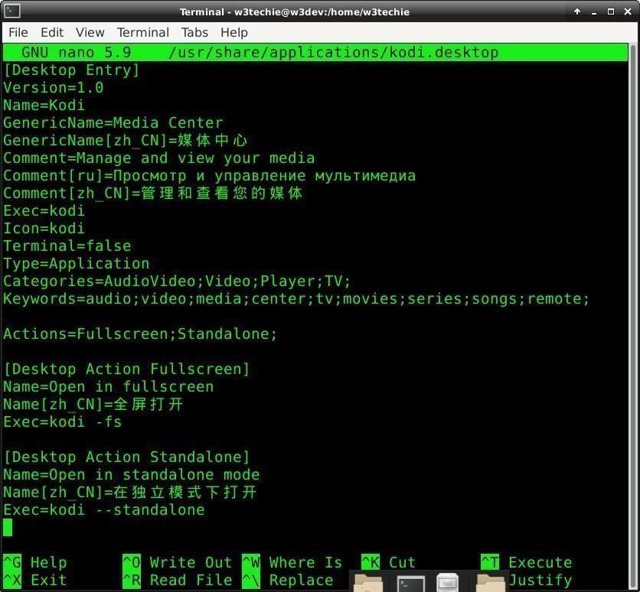Screen dimensions: 640x592
Task: Place cursor on Name=Open in fullscreen line
Action: 109,386
